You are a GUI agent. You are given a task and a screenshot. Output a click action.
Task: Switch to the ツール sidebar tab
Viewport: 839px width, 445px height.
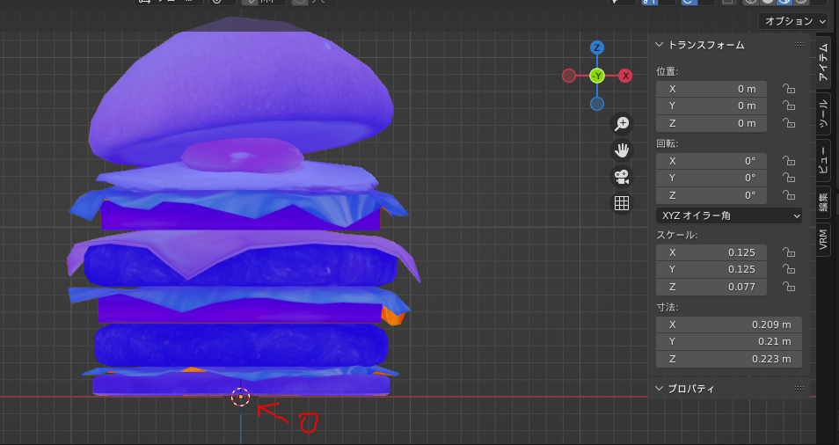click(x=823, y=114)
